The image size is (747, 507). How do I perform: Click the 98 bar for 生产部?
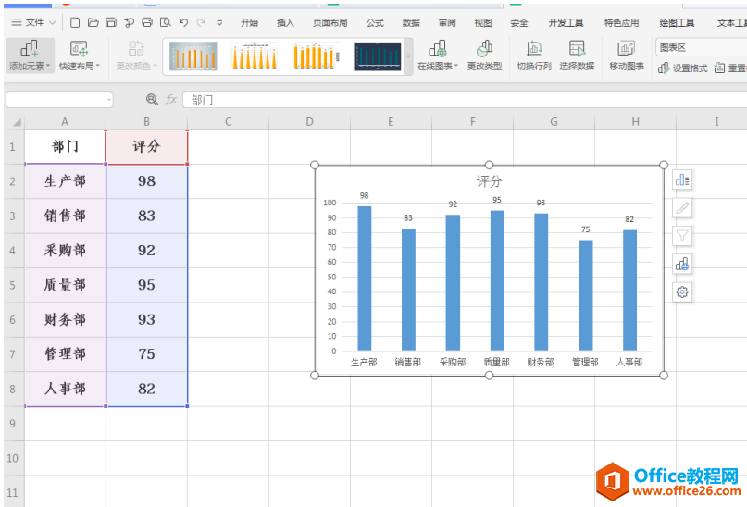tap(365, 278)
